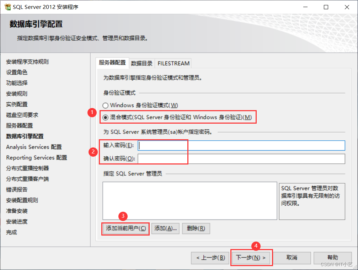Select 功能选择 in step list
The width and height of the screenshot is (358, 270).
pos(17,83)
